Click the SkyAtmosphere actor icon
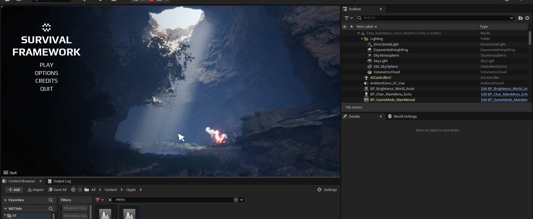 tap(369, 56)
